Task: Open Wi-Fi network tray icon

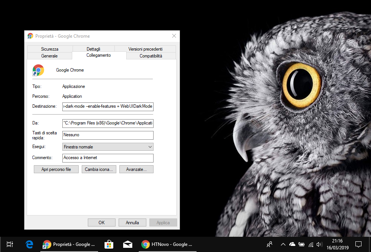Action: point(311,244)
